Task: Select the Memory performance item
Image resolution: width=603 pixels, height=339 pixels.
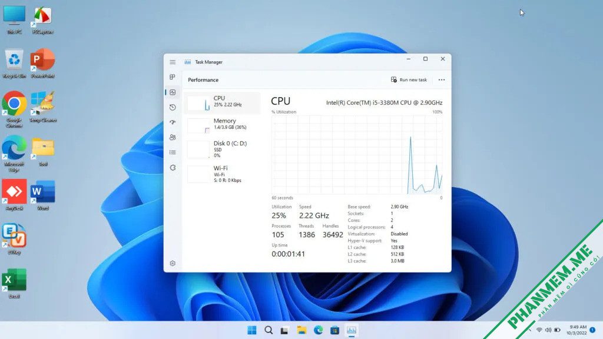Action: (222, 125)
